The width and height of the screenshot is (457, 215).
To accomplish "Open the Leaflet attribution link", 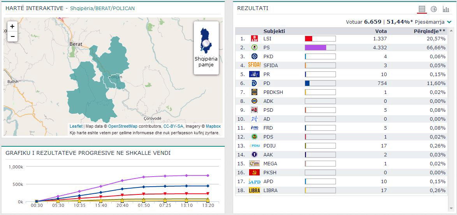I will 76,126.
